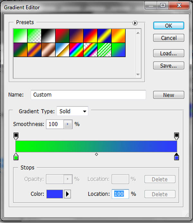193x223 pixels.
Task: Select the right opacity stop marker
Action: pyautogui.click(x=176, y=135)
